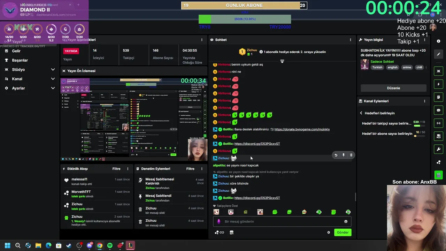Open OBS Studio from the taskbar

point(79,245)
